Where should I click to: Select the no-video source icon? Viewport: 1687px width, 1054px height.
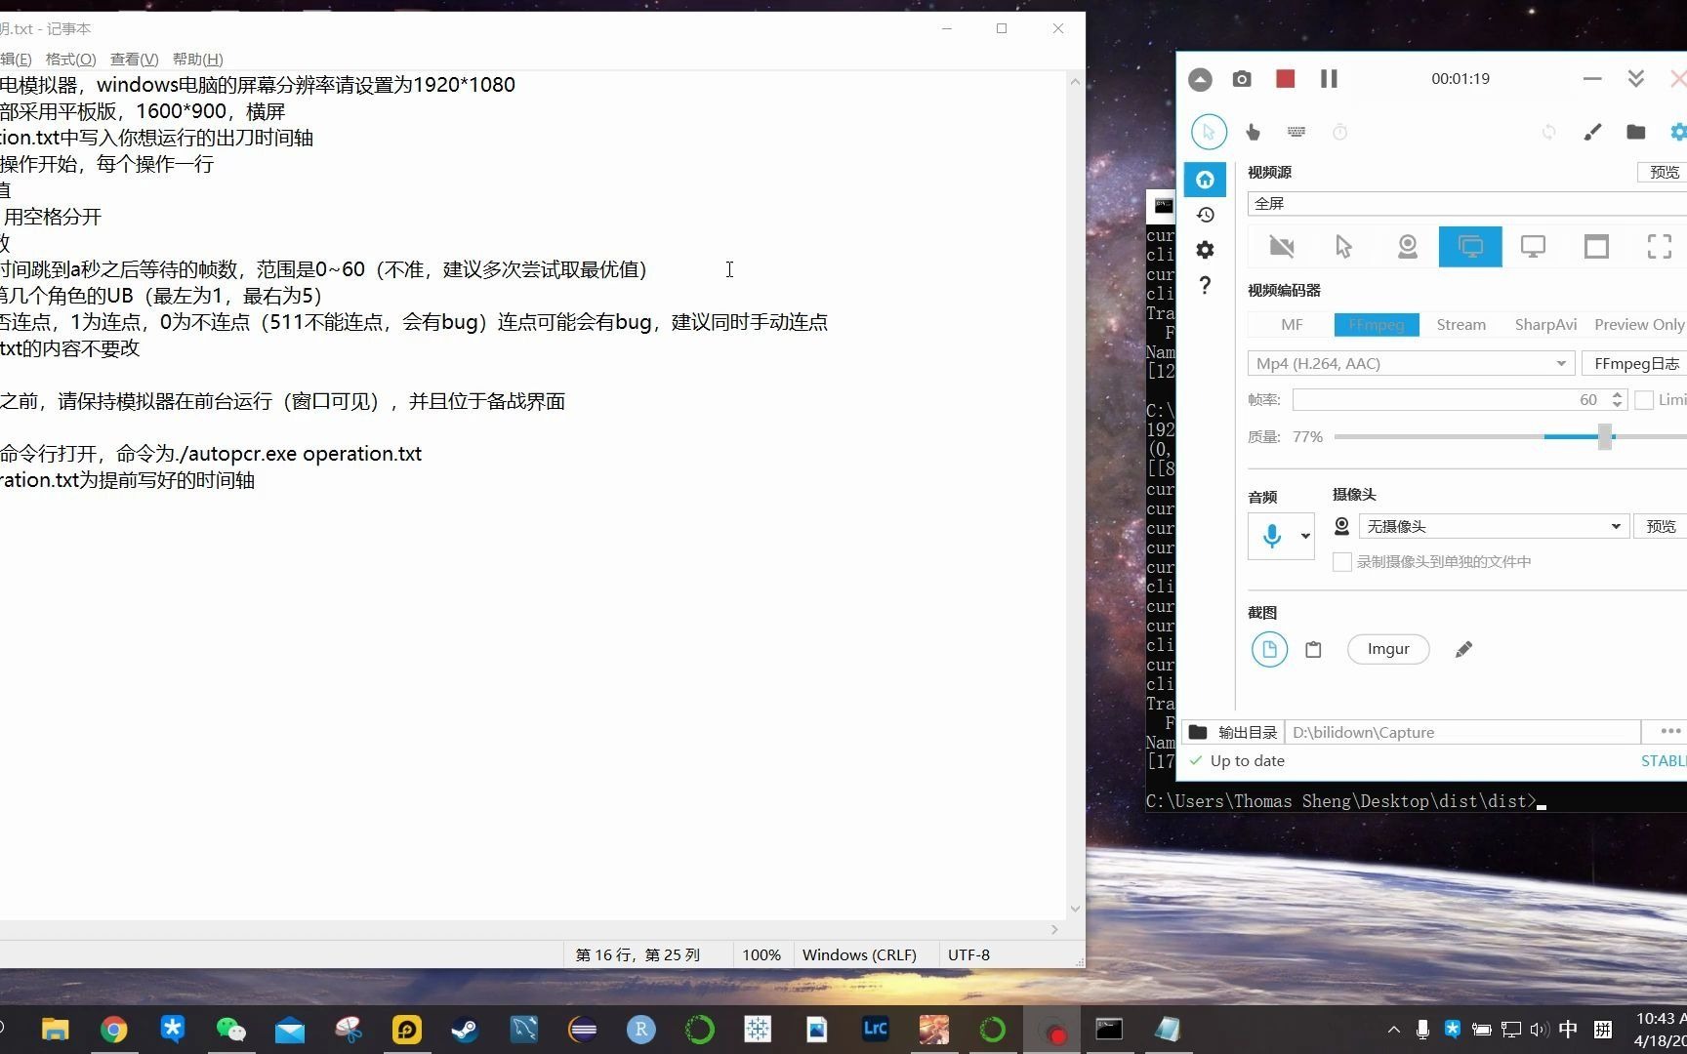(1281, 247)
